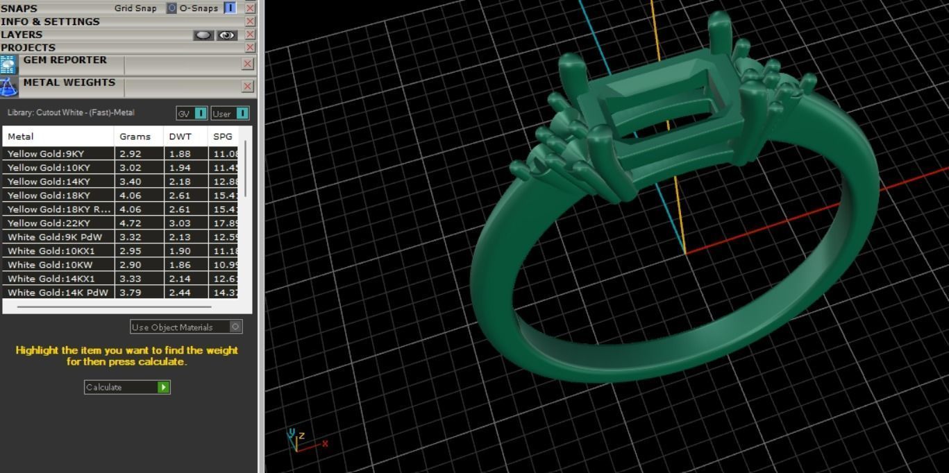Expand the LAYERS panel header

[22, 35]
